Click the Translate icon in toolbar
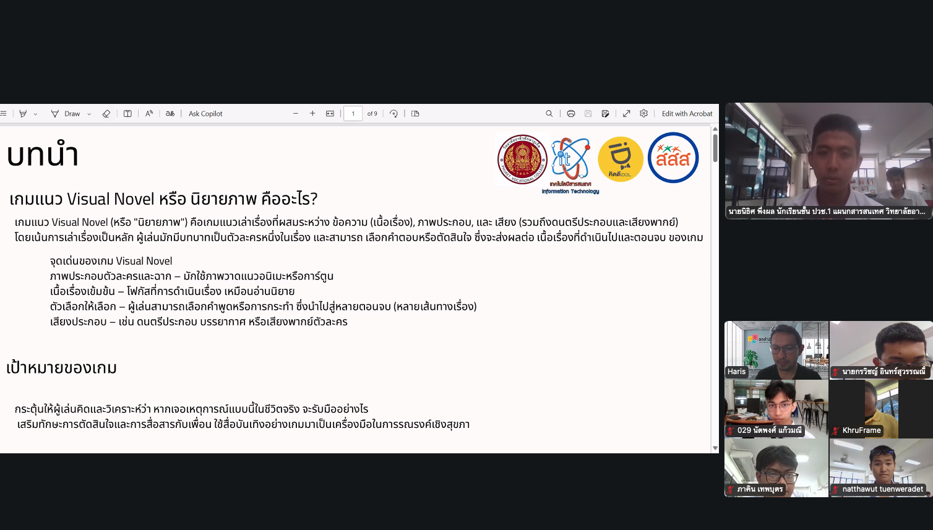 click(x=170, y=114)
